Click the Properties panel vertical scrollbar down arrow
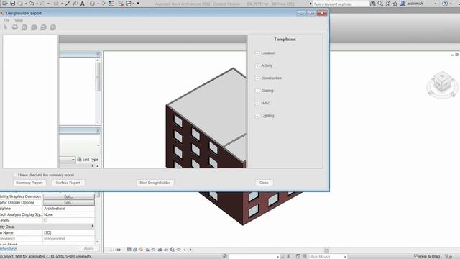 coord(98,242)
